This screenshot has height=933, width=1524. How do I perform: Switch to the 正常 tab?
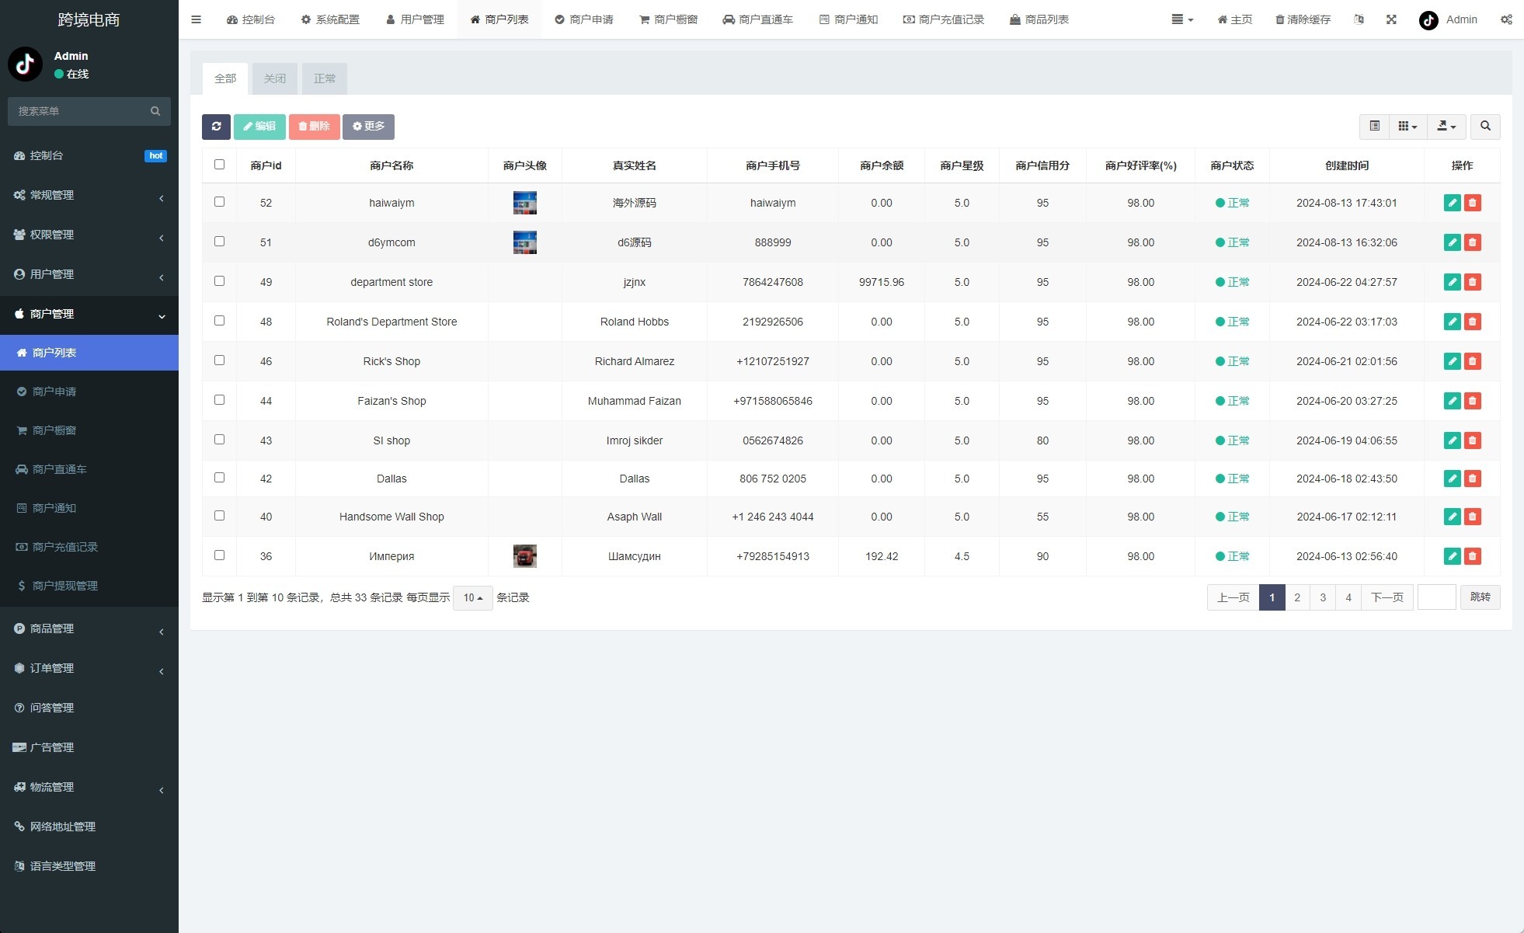point(323,78)
